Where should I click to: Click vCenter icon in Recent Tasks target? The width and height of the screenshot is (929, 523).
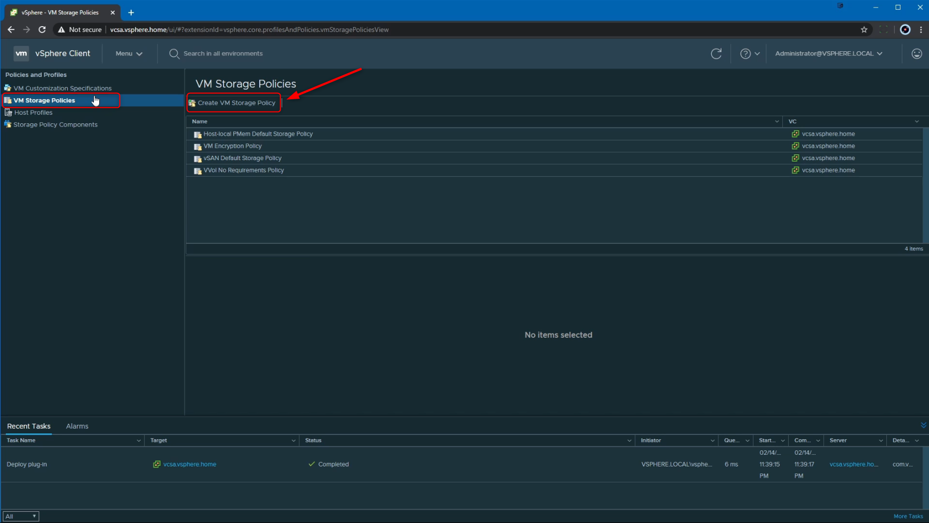(157, 464)
